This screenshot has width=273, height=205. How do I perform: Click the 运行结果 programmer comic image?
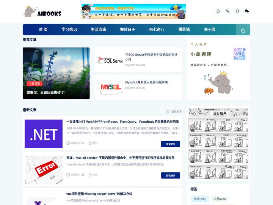[218, 143]
